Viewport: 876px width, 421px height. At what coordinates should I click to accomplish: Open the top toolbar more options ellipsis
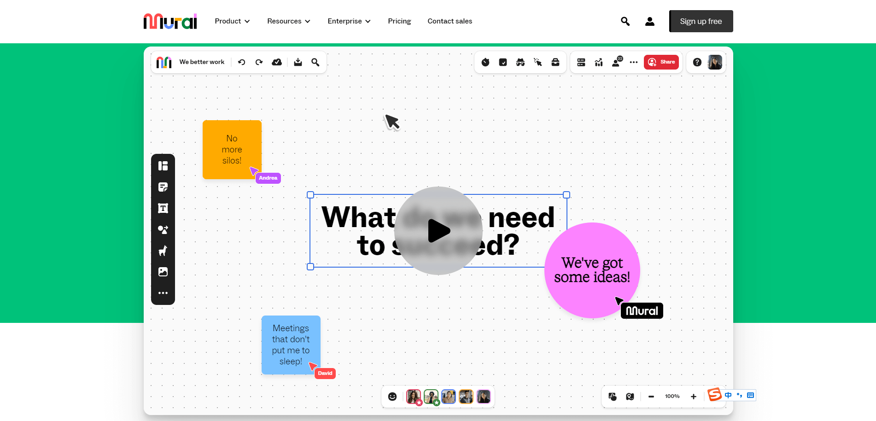[634, 62]
